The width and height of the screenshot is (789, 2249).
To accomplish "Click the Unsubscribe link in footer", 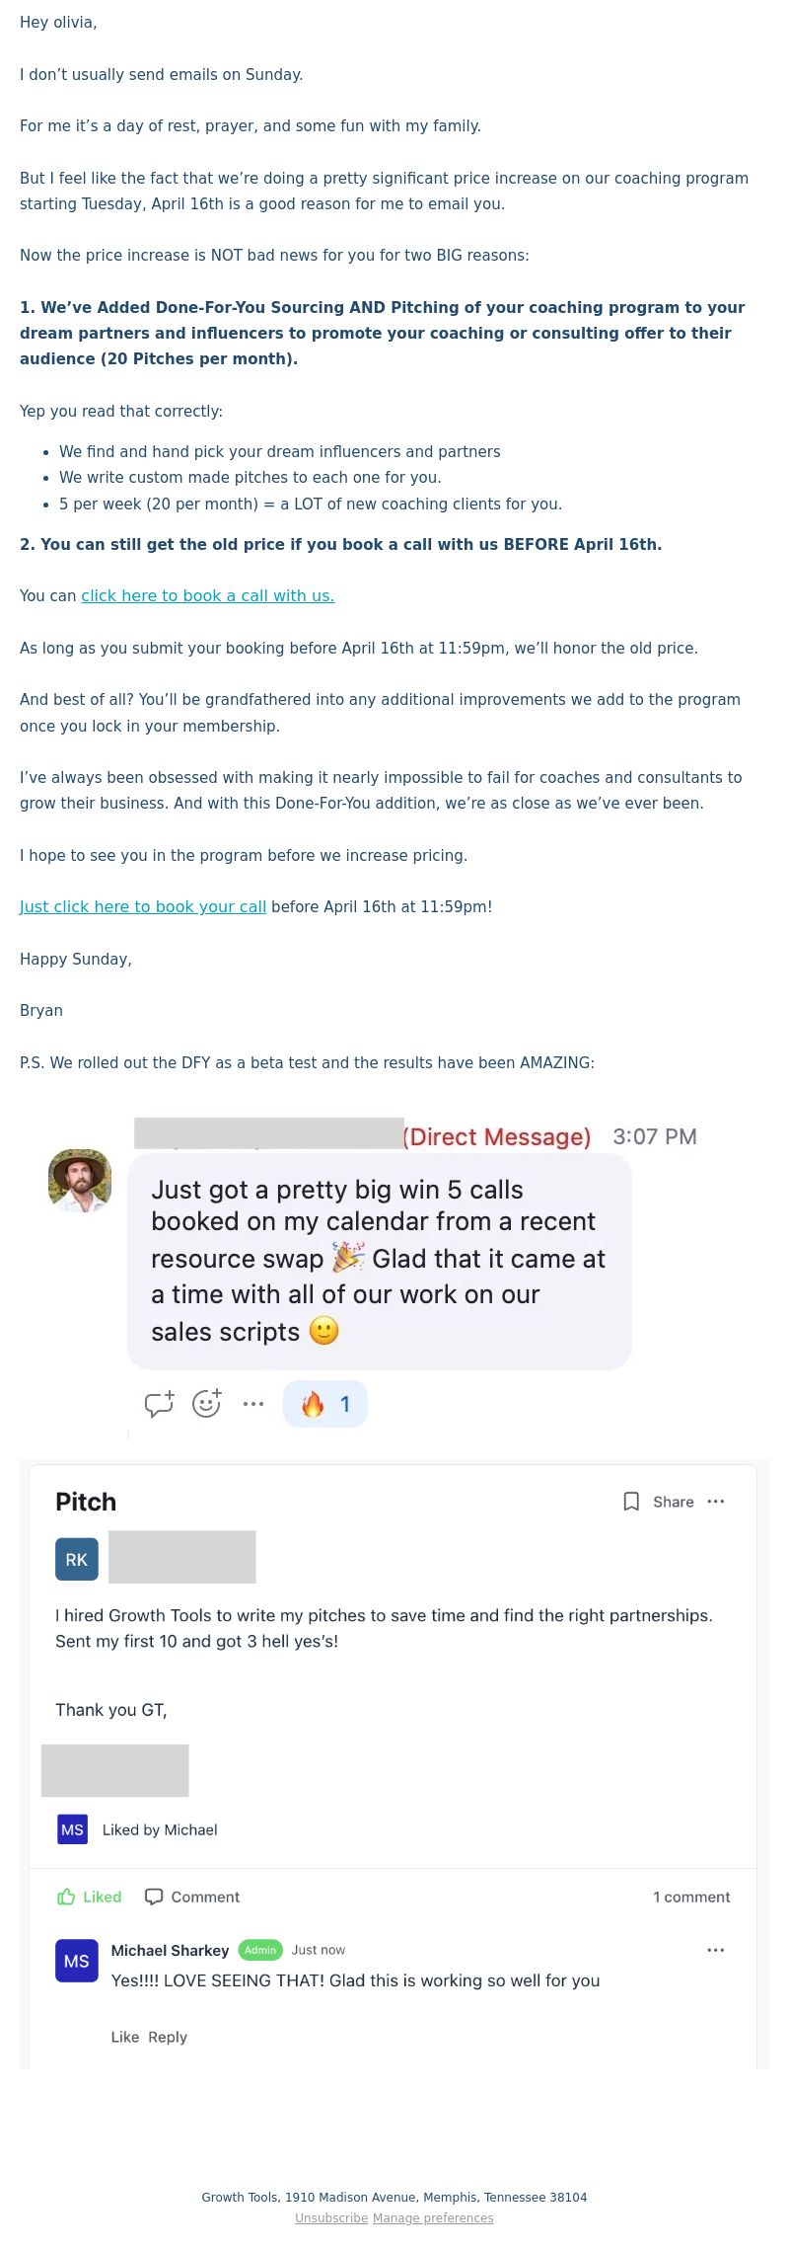I will pos(331,2217).
